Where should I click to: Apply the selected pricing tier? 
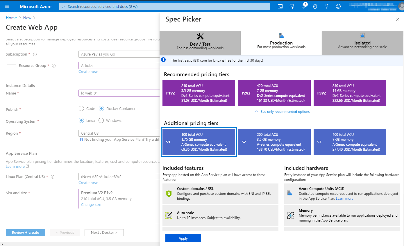[183, 238]
